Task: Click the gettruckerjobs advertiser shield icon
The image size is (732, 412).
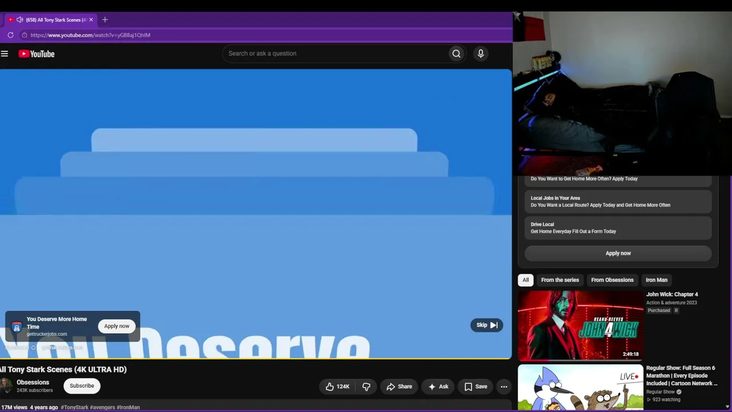Action: pyautogui.click(x=17, y=327)
